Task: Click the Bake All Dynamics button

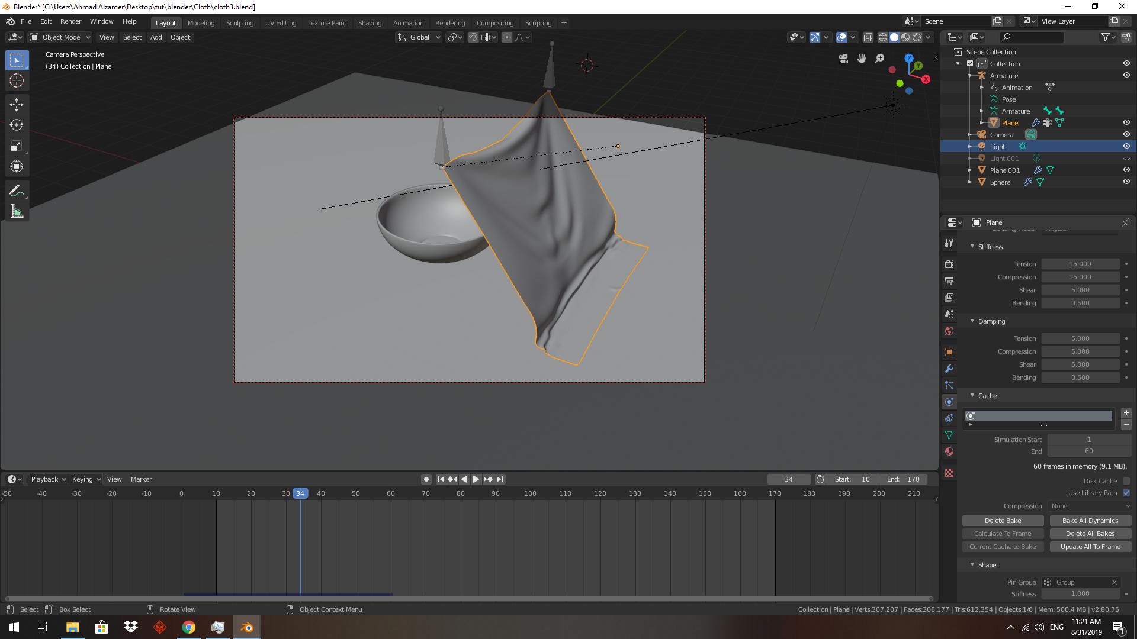Action: click(1090, 521)
